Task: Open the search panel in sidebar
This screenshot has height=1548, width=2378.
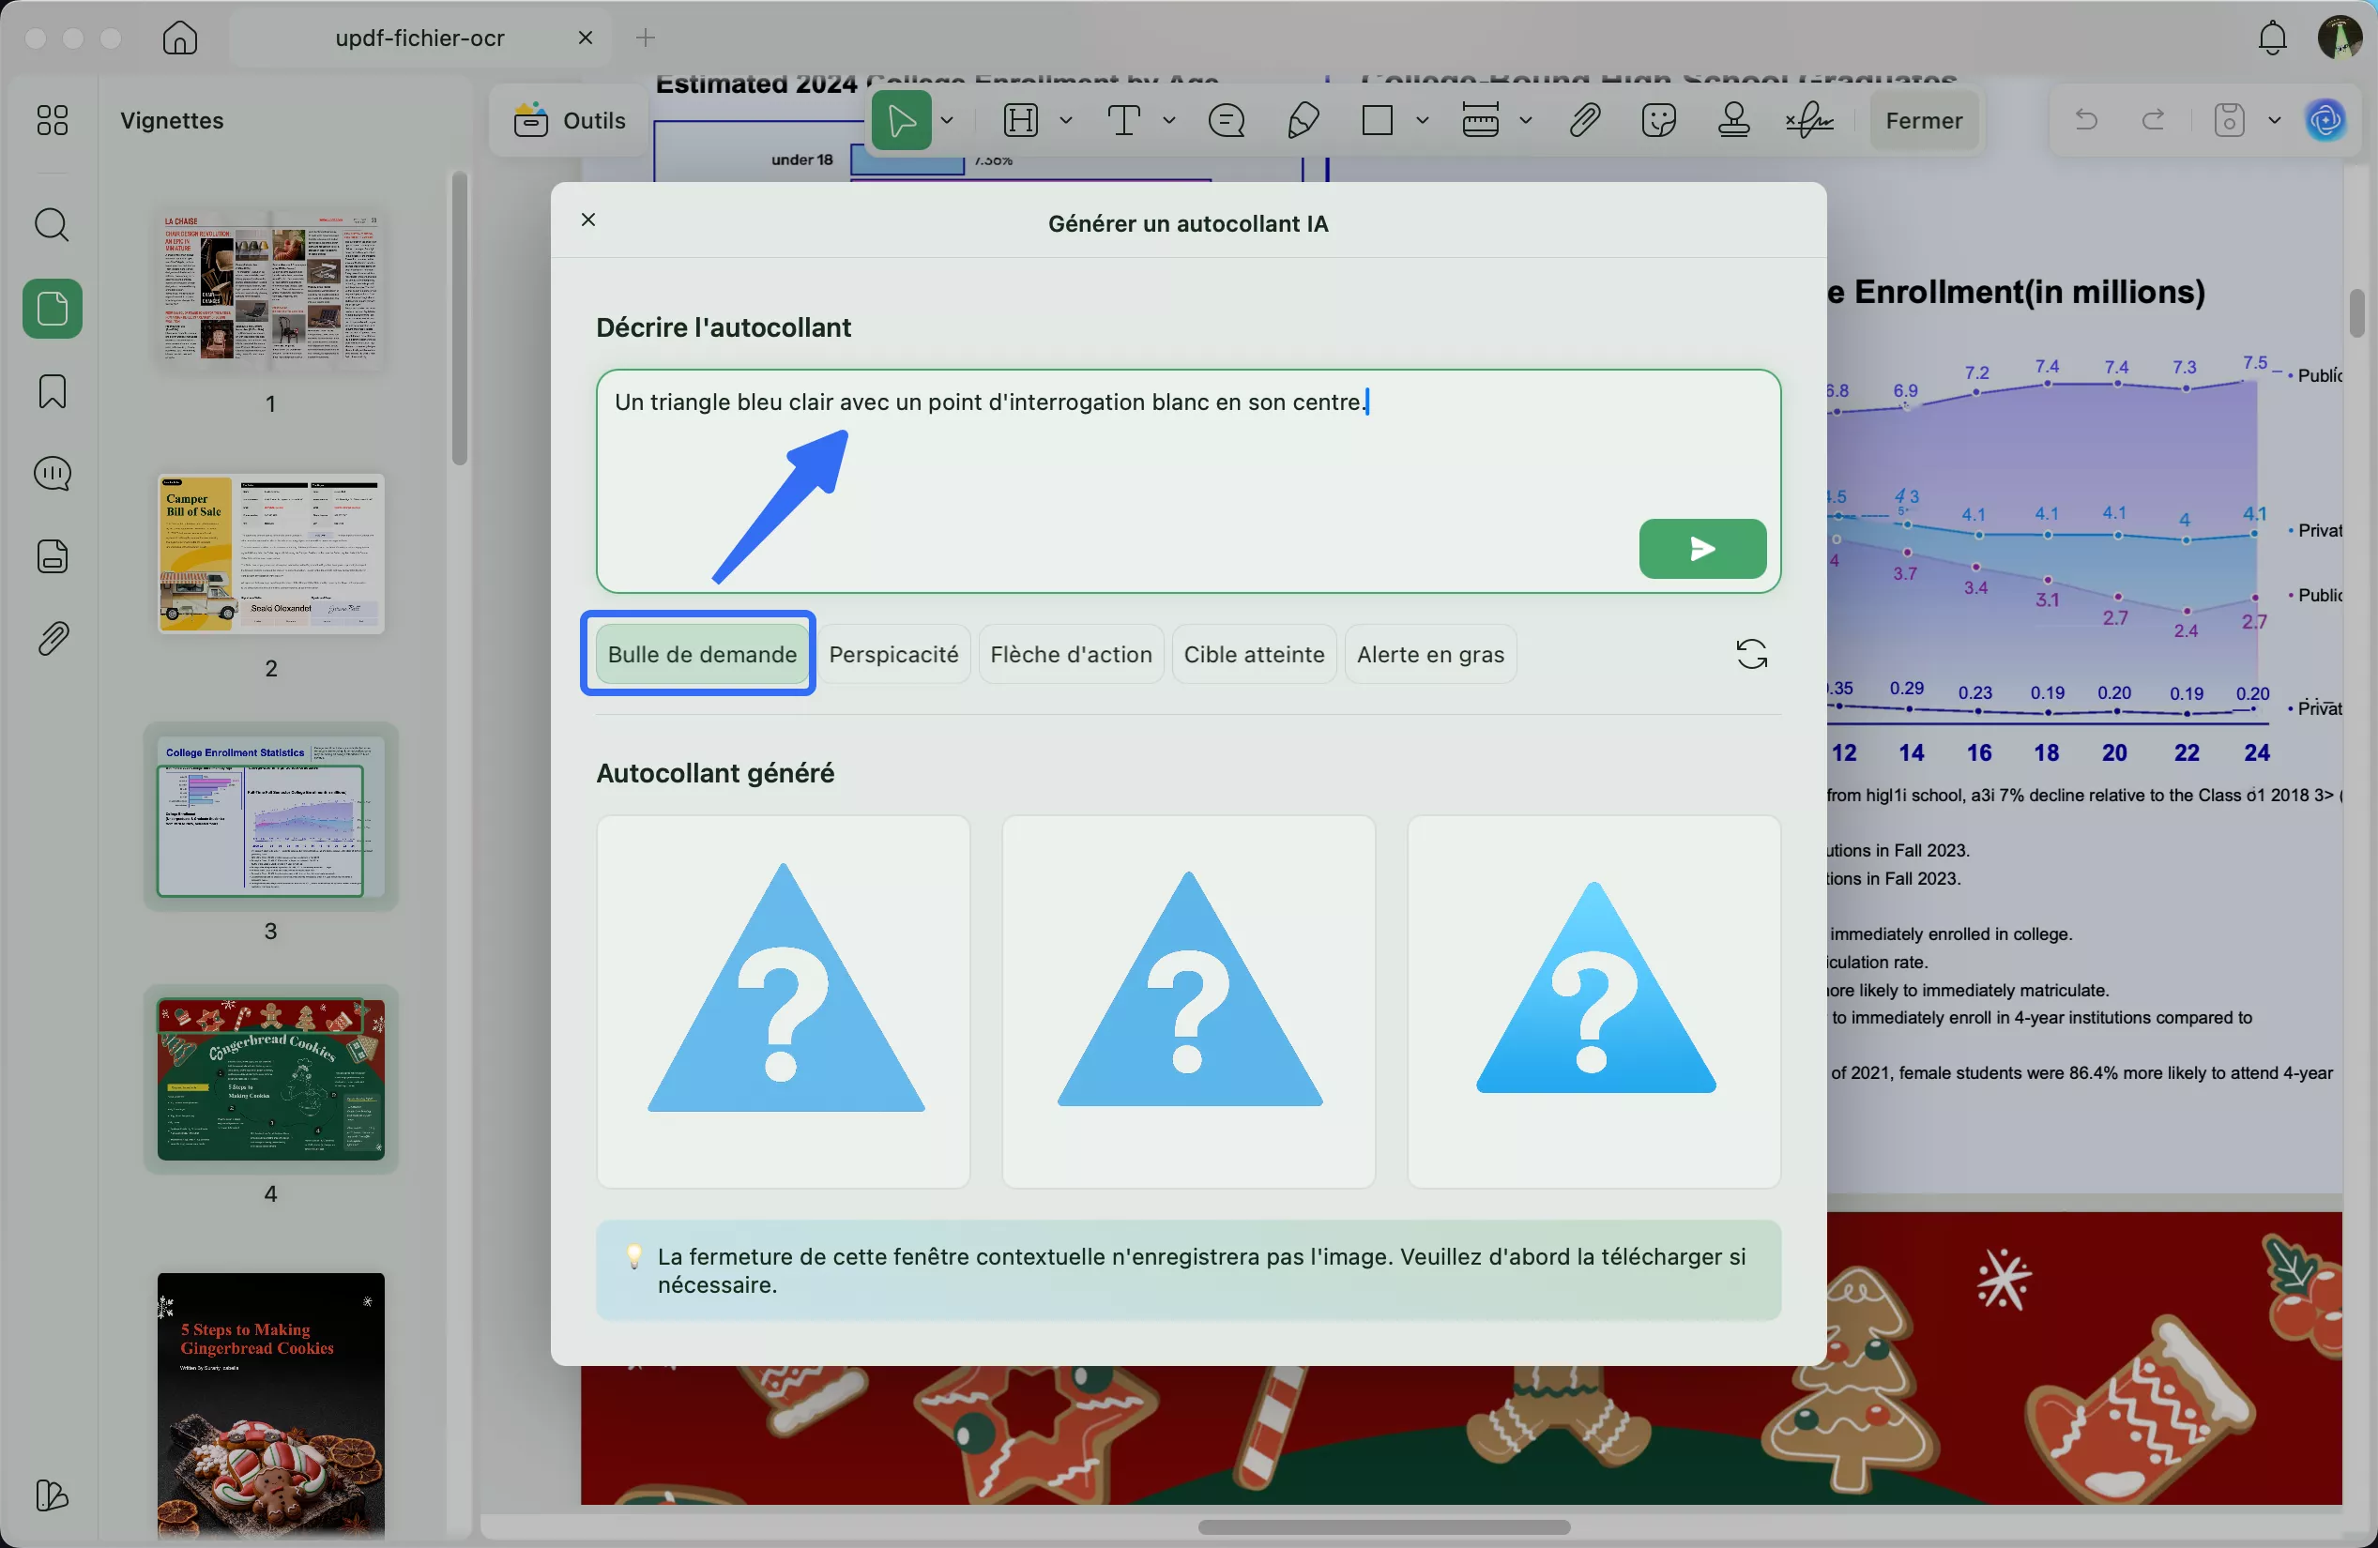Action: point(52,225)
